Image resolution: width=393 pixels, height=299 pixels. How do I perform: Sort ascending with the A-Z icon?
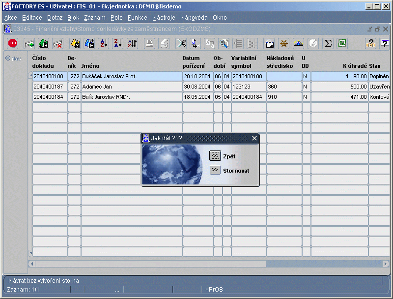click(104, 43)
